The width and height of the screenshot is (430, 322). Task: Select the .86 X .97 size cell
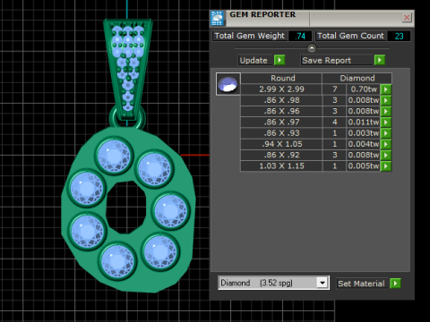tap(281, 122)
